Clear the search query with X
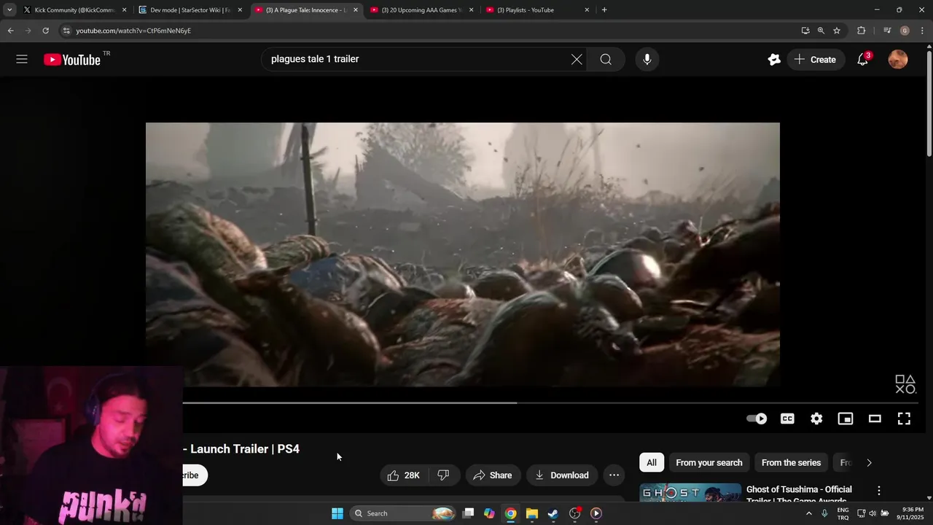The height and width of the screenshot is (525, 933). [577, 60]
